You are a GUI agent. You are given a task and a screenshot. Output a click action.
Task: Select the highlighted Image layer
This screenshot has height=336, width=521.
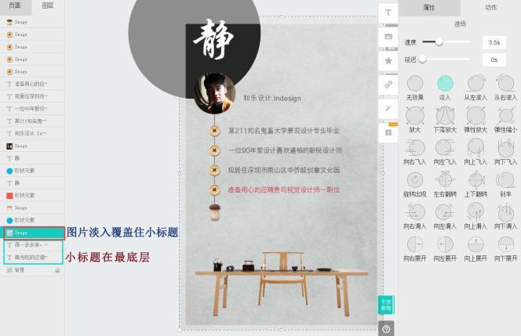[x=34, y=233]
